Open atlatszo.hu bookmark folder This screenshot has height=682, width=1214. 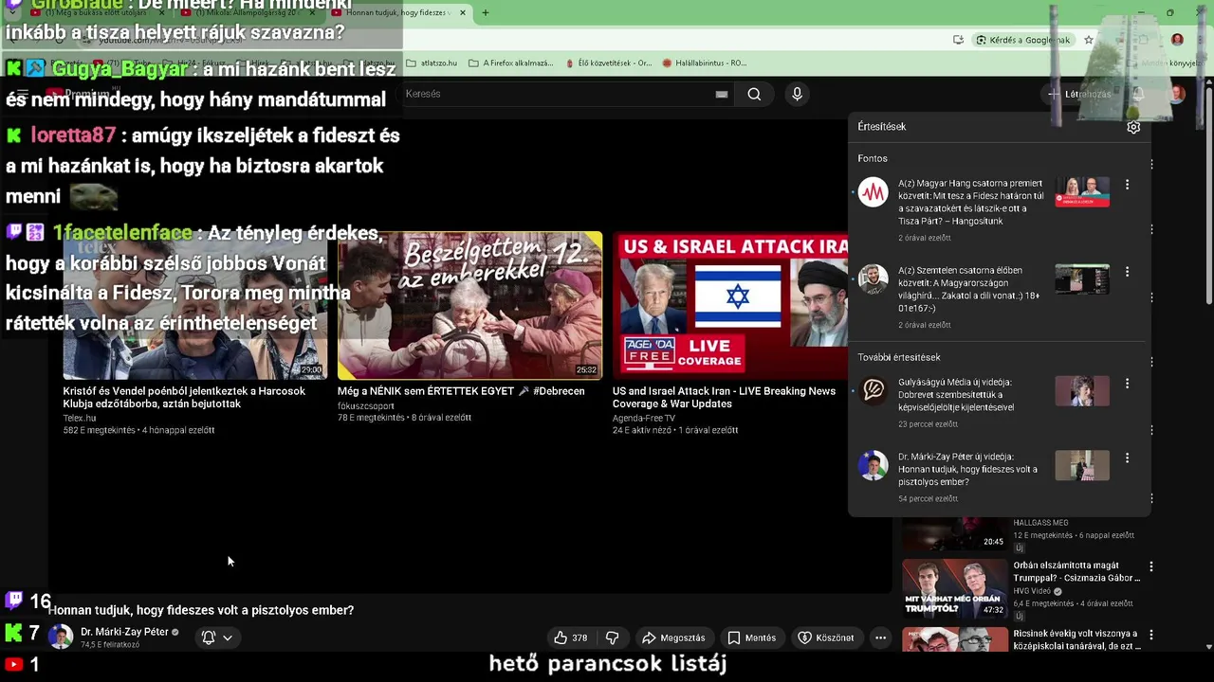(432, 63)
